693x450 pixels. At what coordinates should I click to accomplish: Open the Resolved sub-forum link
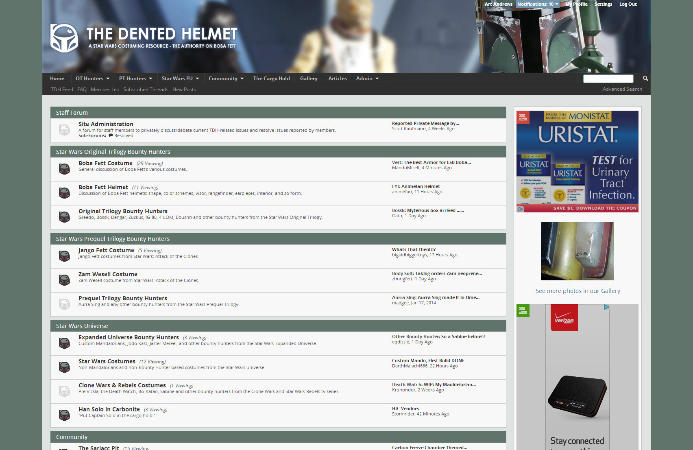point(124,135)
